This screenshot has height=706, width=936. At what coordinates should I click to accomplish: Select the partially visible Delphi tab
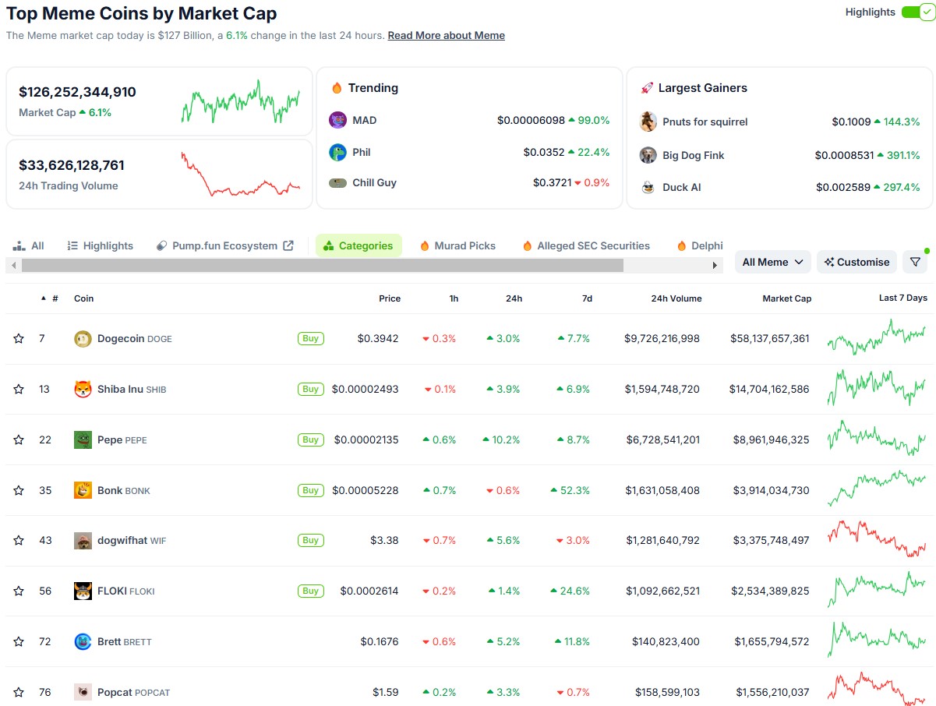[699, 245]
